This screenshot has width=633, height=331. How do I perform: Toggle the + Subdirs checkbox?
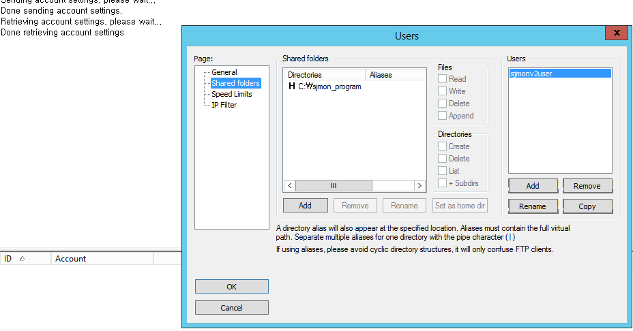coord(443,183)
